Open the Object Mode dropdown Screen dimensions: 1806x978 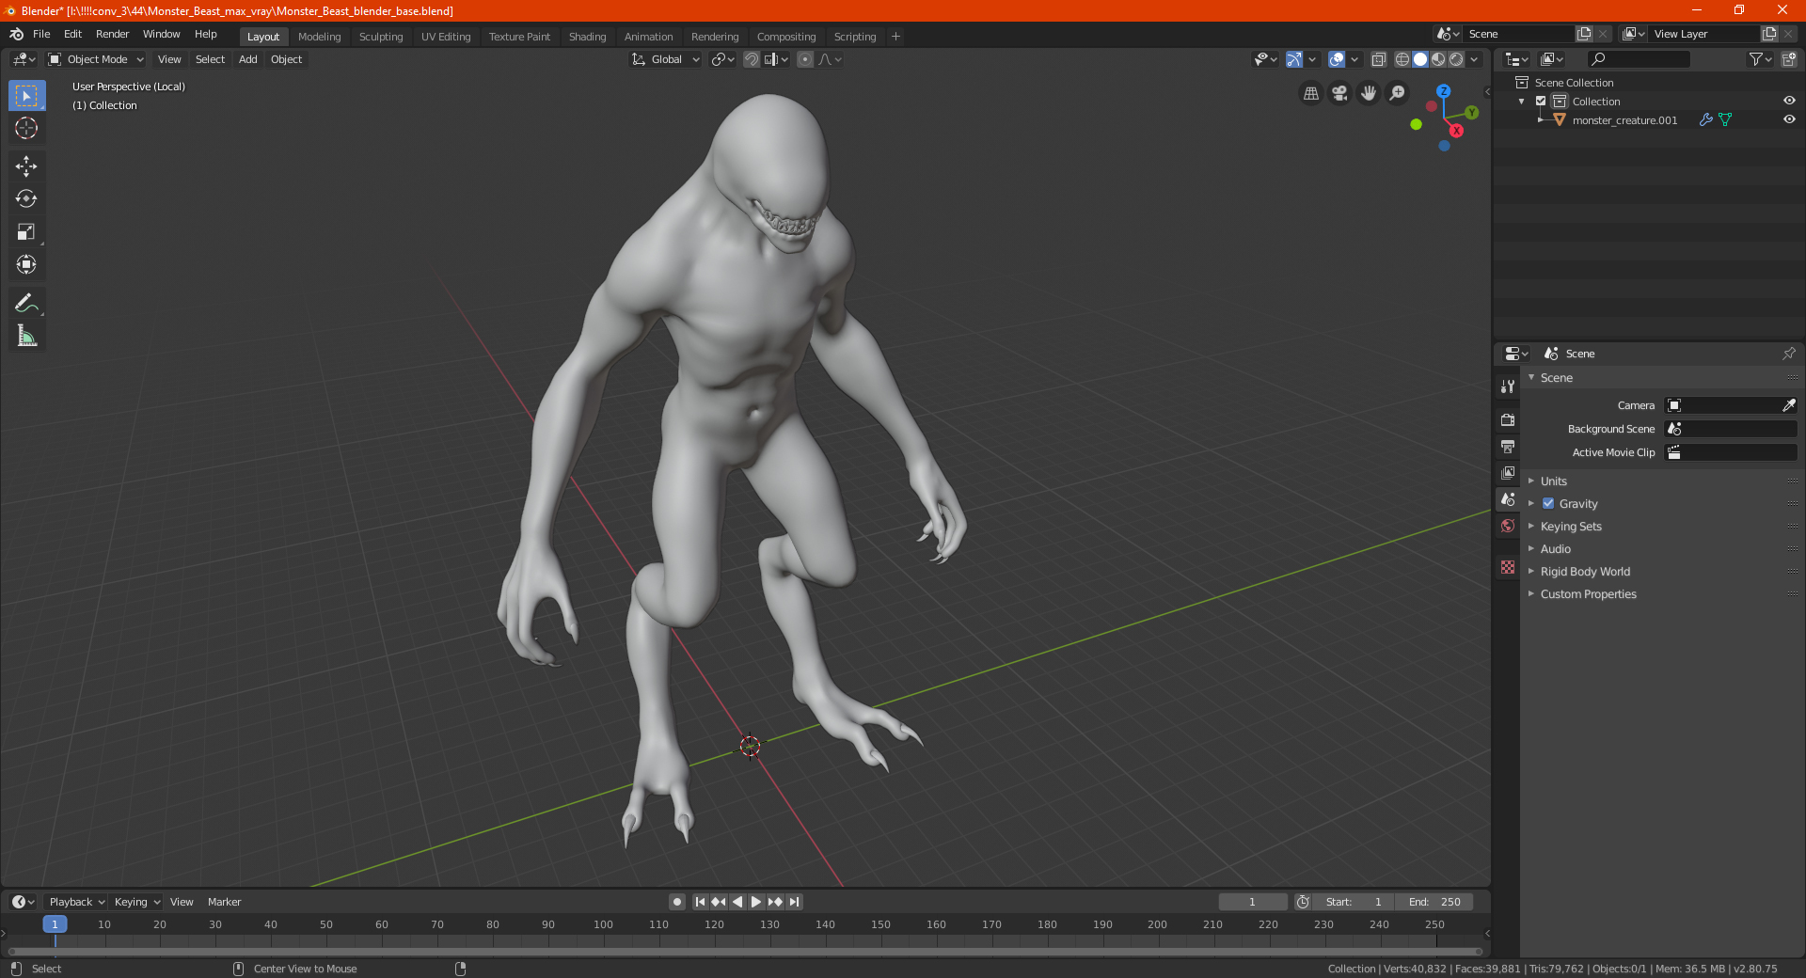pos(96,59)
